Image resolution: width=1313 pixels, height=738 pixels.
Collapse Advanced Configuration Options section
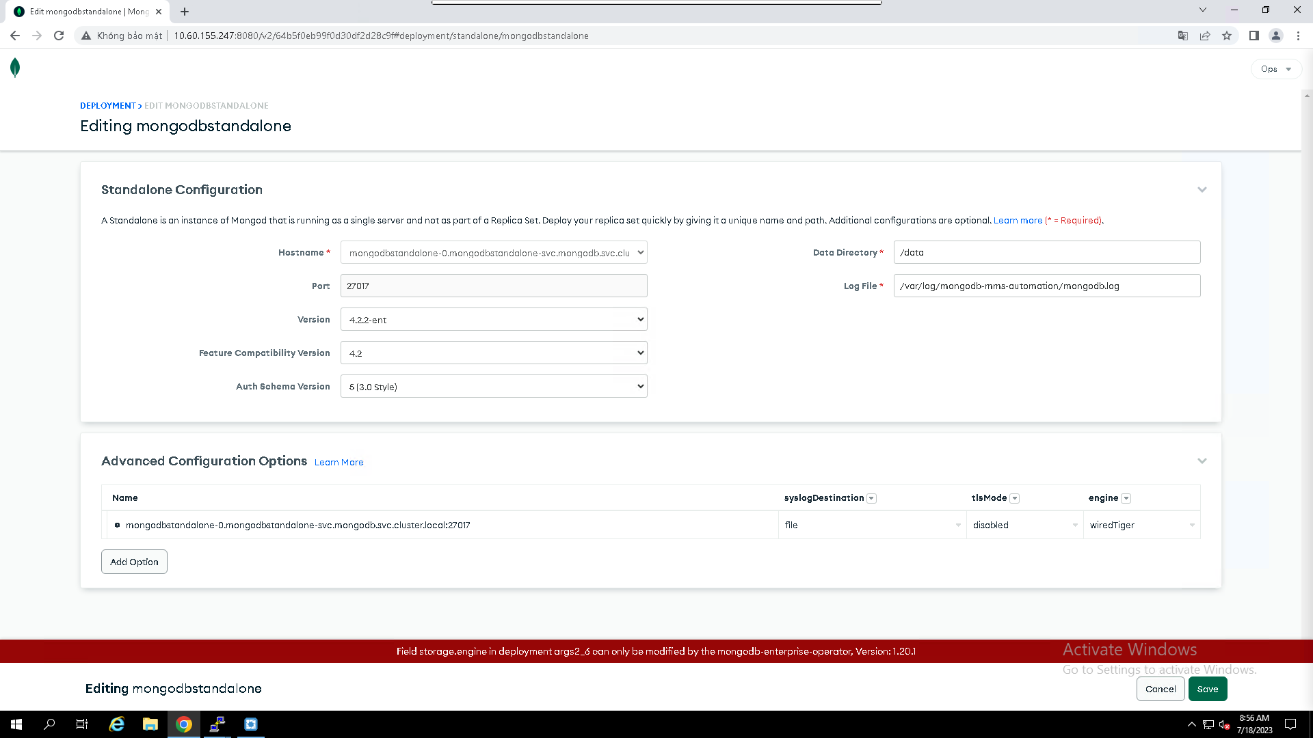point(1202,461)
